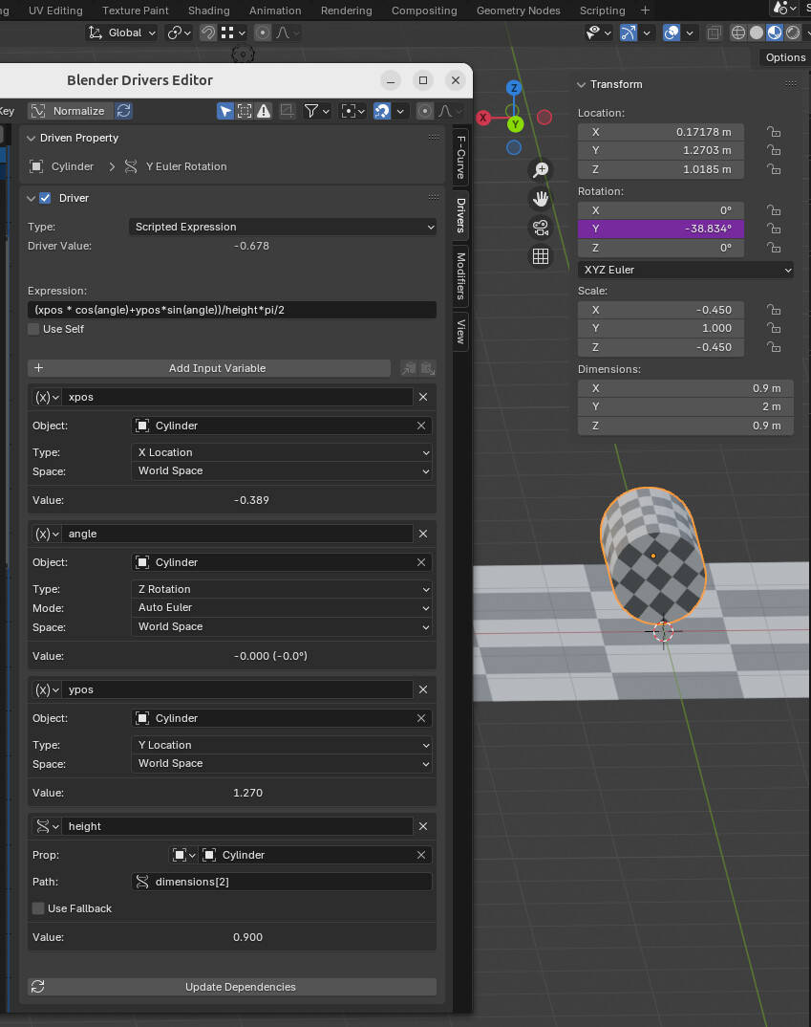Open the World Space dropdown for xpos
The width and height of the screenshot is (811, 1027).
pos(281,470)
